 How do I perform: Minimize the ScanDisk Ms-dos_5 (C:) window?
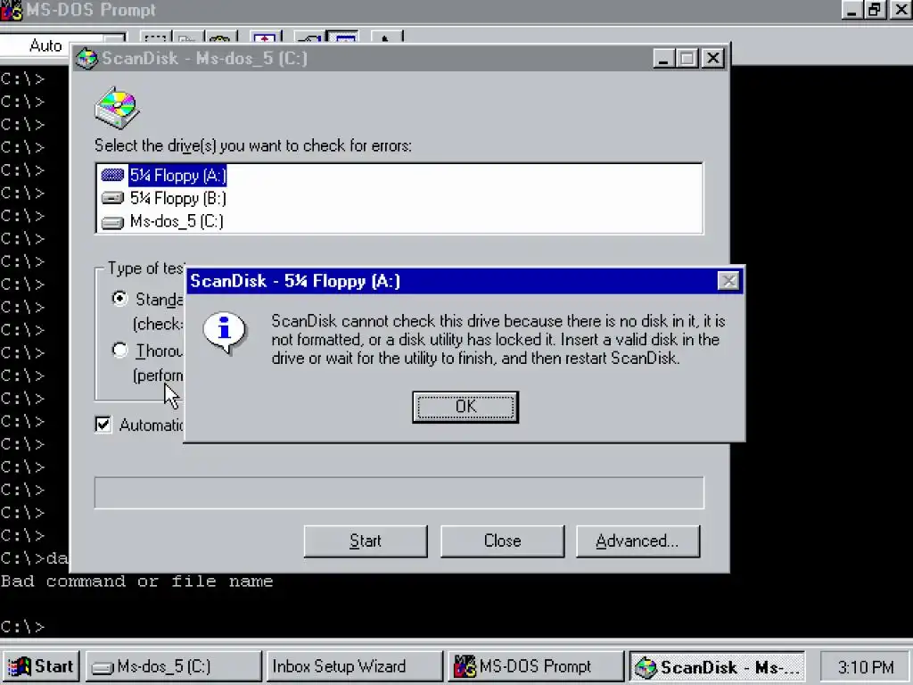[663, 58]
